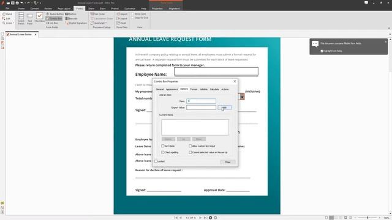
Task: Toggle Highlight form fields checkbox
Action: 322,51
